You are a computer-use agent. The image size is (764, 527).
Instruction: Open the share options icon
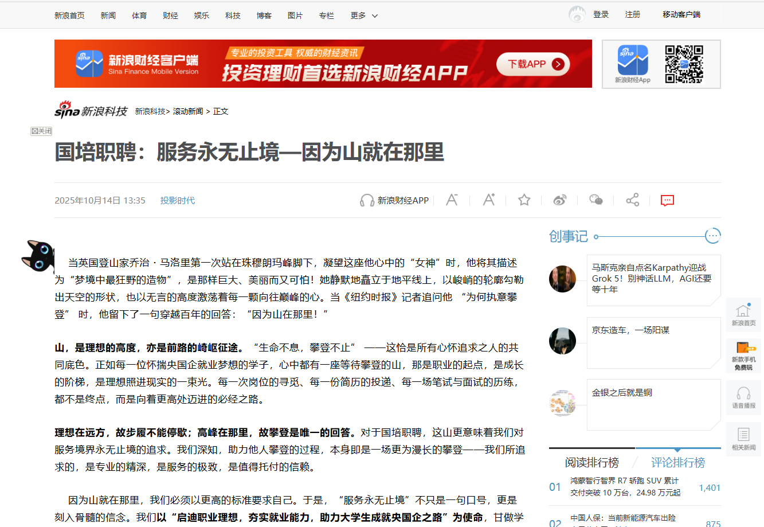632,200
